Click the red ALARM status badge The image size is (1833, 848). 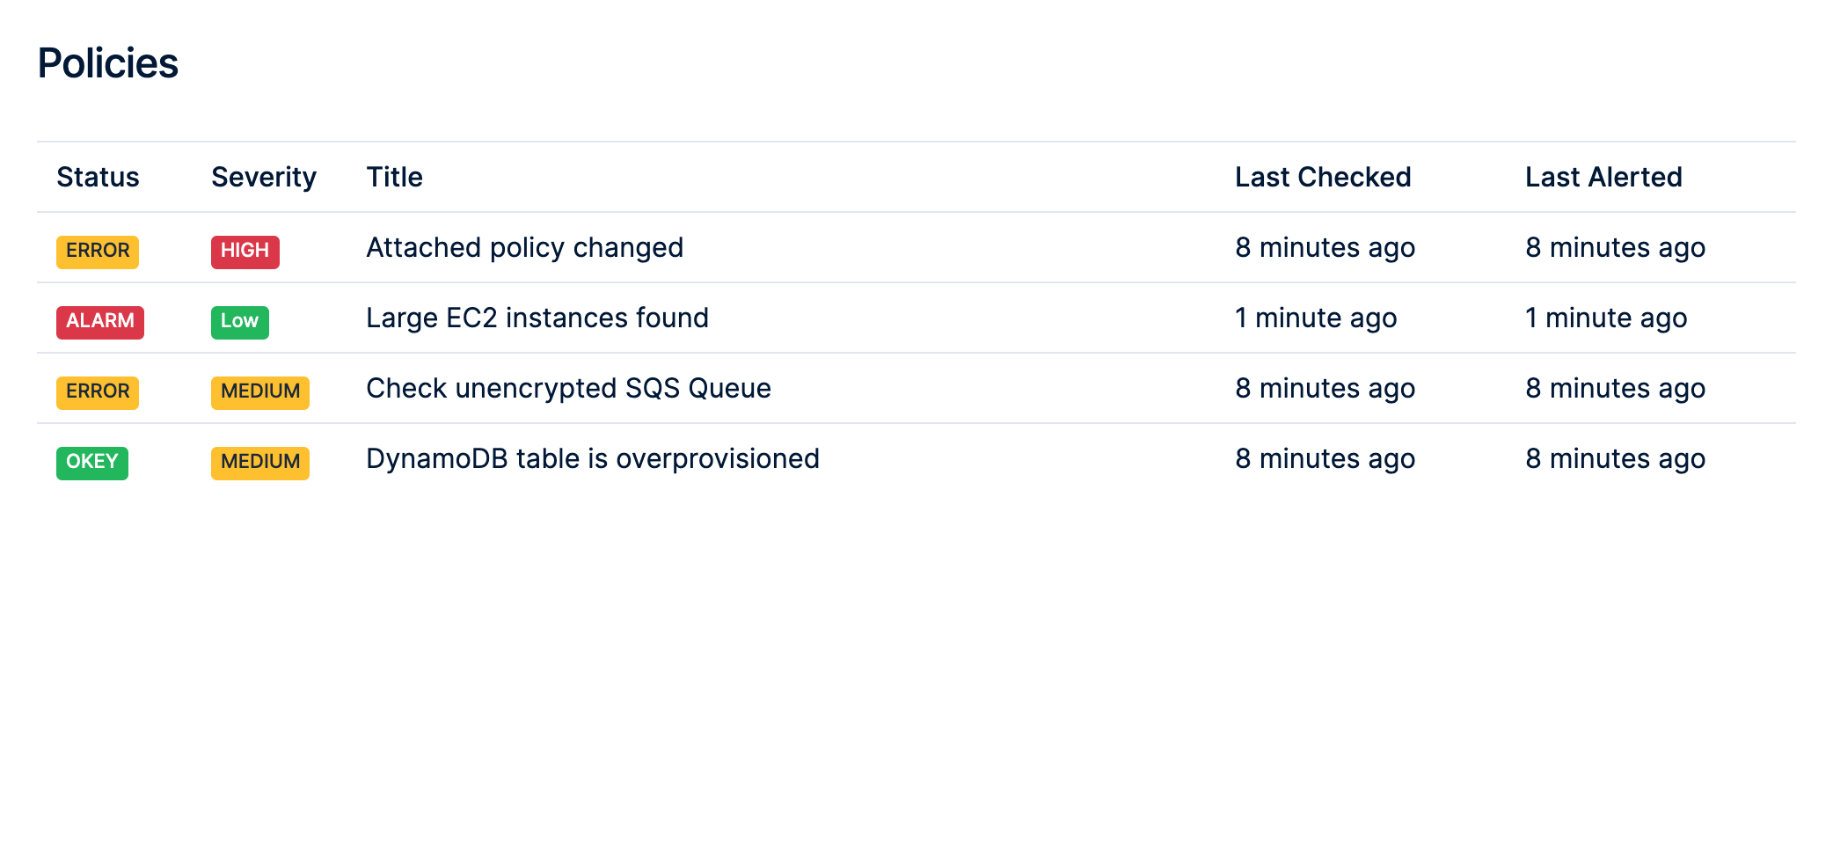[100, 322]
